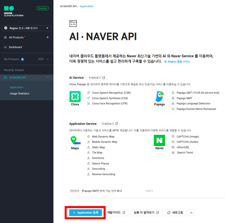Click the Application 등록 button

pyautogui.click(x=85, y=213)
